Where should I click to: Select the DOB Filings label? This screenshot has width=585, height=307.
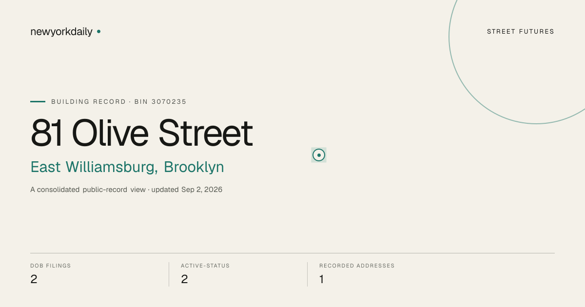click(51, 266)
